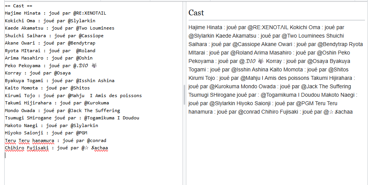Click the preview paragraph starting 'Hajime Hinata'
This screenshot has width=370, height=185.
click(276, 70)
